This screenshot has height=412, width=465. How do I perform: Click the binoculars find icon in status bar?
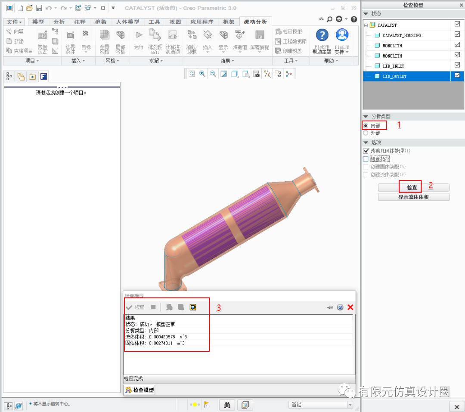point(228,405)
